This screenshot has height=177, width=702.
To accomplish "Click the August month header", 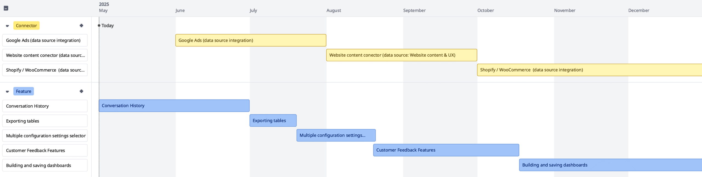I will [334, 10].
